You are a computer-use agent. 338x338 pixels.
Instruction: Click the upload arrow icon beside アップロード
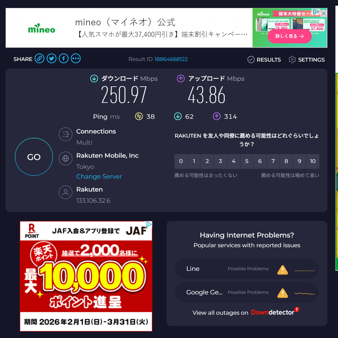(x=181, y=78)
